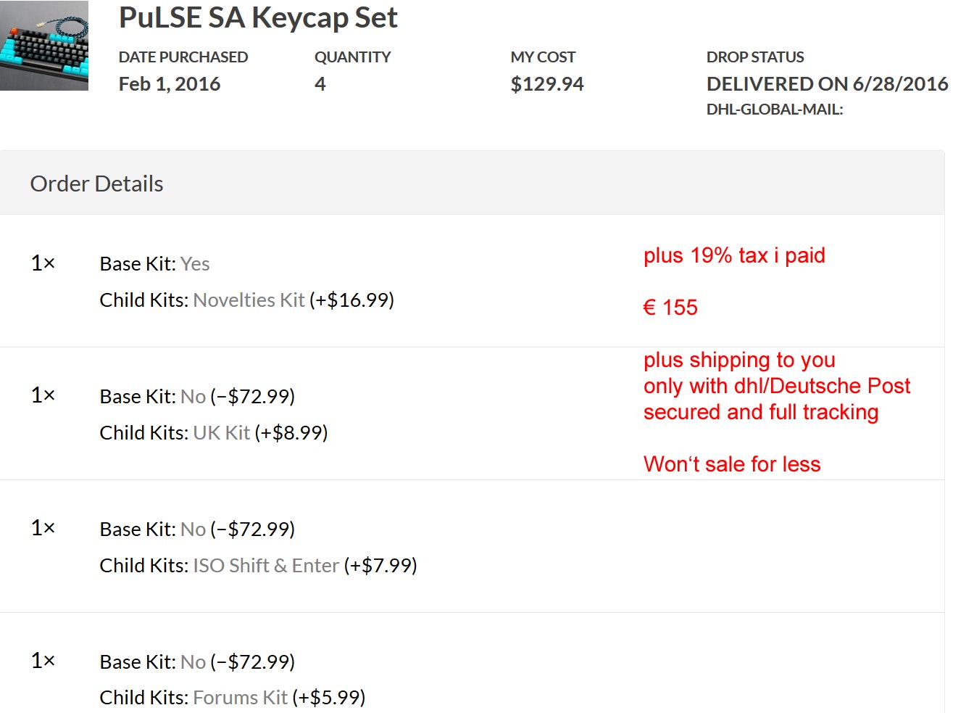Click the Order Details section header
Image resolution: width=953 pixels, height=713 pixels.
click(97, 184)
